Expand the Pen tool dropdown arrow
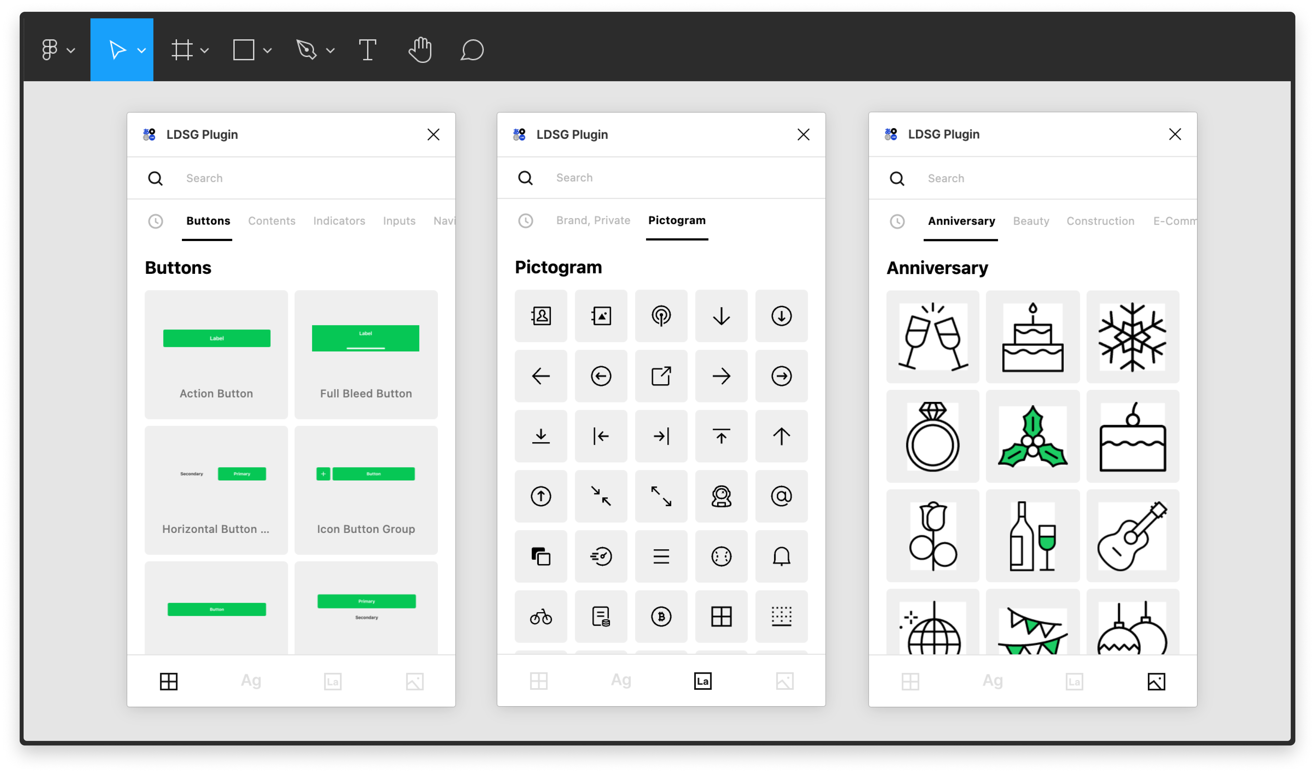This screenshot has width=1315, height=773. [x=330, y=50]
